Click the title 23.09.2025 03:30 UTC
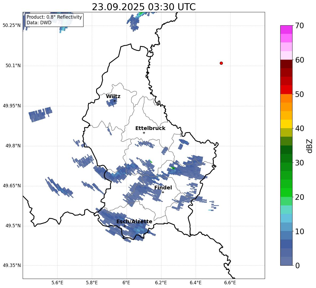The width and height of the screenshot is (316, 288). (144, 7)
